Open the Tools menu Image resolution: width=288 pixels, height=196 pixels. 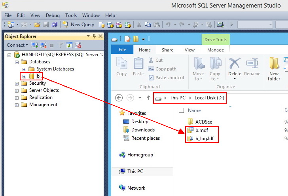[71, 15]
